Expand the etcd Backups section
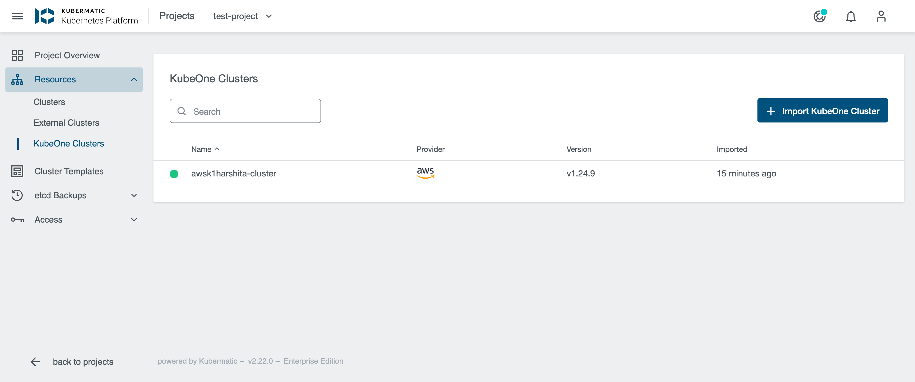Image resolution: width=915 pixels, height=382 pixels. coord(134,195)
